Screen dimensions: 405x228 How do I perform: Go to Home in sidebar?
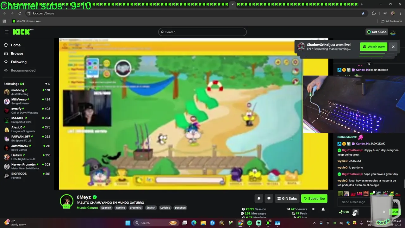[16, 45]
